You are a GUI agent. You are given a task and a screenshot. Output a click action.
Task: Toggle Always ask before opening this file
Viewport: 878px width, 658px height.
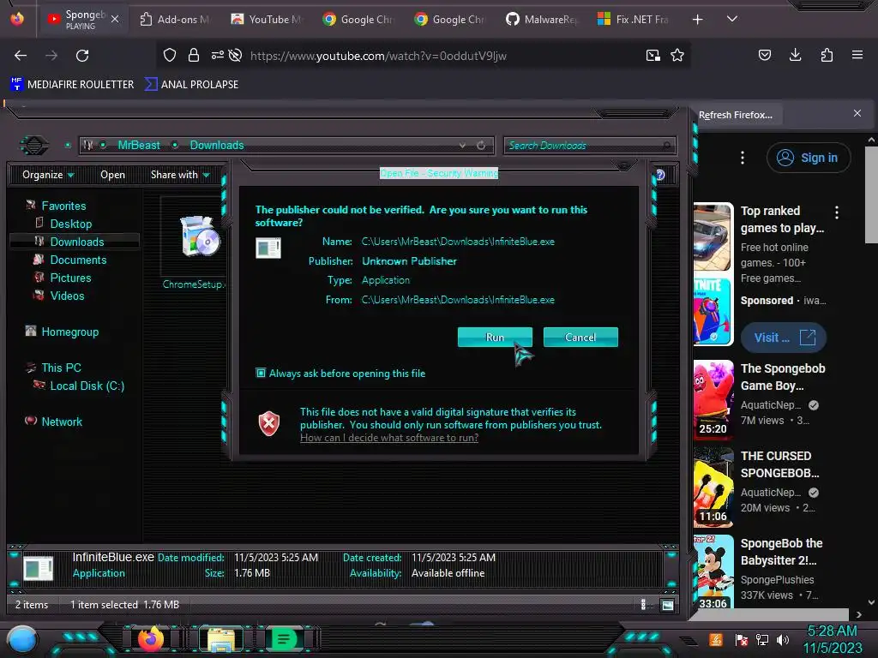click(x=261, y=373)
